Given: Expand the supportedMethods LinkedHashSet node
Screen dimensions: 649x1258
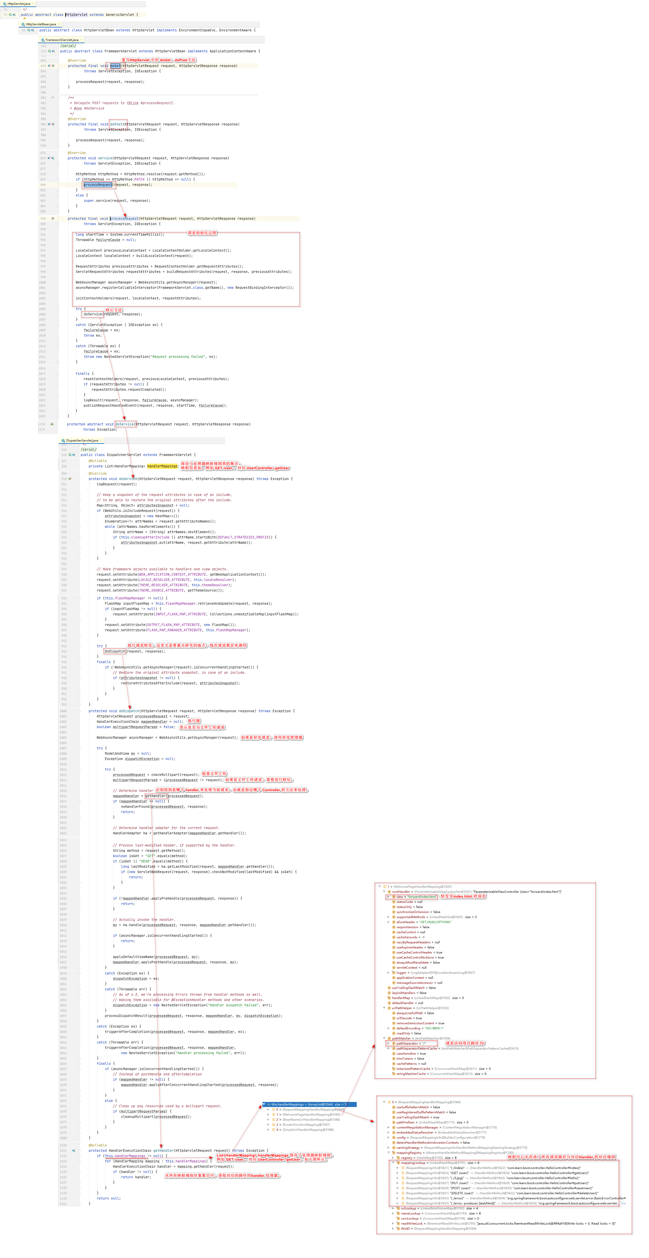Looking at the screenshot, I should (x=389, y=917).
